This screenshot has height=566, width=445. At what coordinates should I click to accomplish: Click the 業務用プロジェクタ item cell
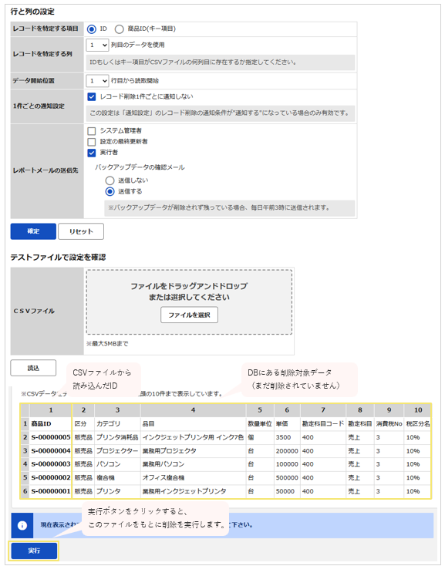coord(193,451)
